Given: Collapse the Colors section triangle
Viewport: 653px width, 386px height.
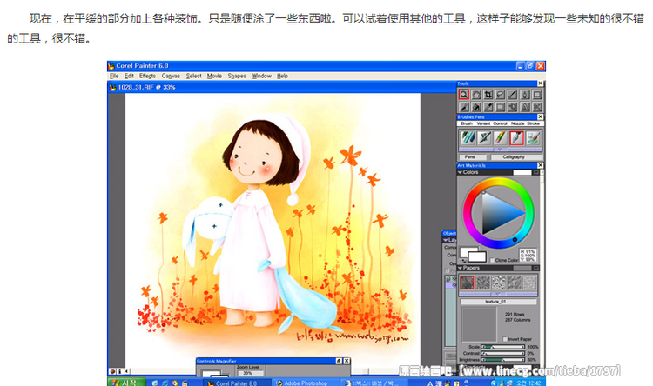Looking at the screenshot, I should (461, 172).
